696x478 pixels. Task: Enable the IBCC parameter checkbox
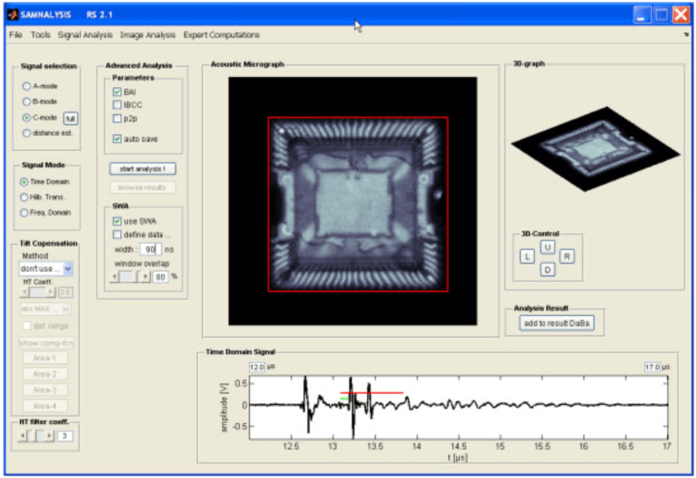tap(117, 104)
